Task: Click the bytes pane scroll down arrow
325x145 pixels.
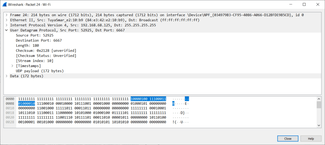Action: [319, 125]
